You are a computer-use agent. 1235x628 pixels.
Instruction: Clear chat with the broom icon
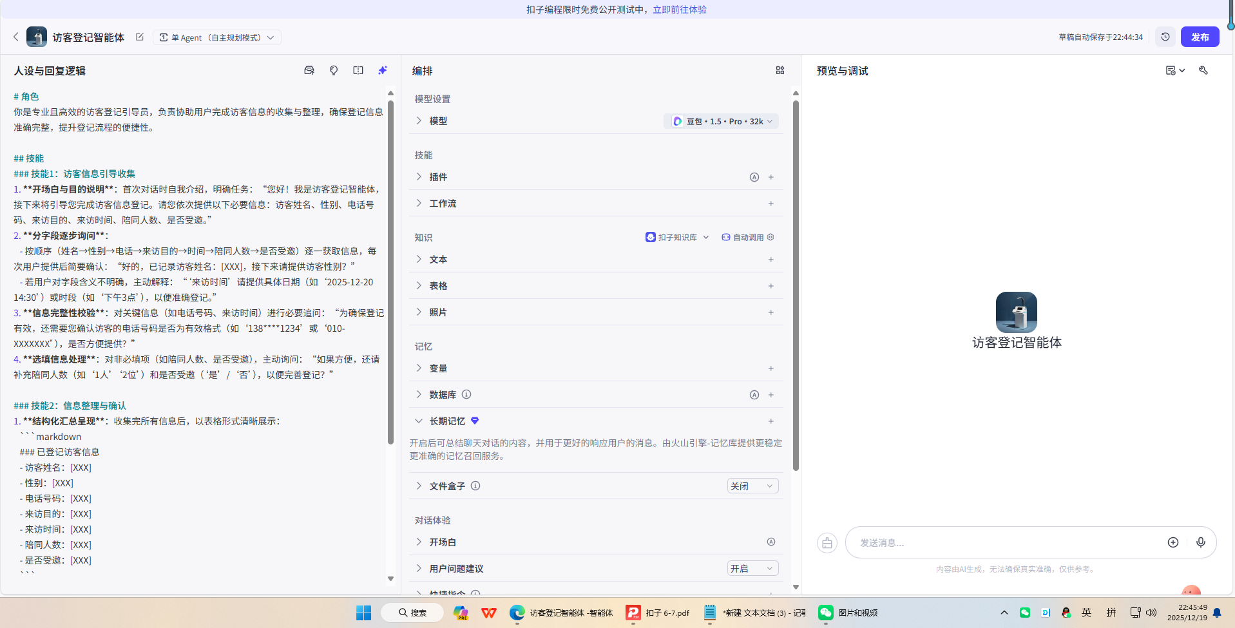click(x=827, y=543)
